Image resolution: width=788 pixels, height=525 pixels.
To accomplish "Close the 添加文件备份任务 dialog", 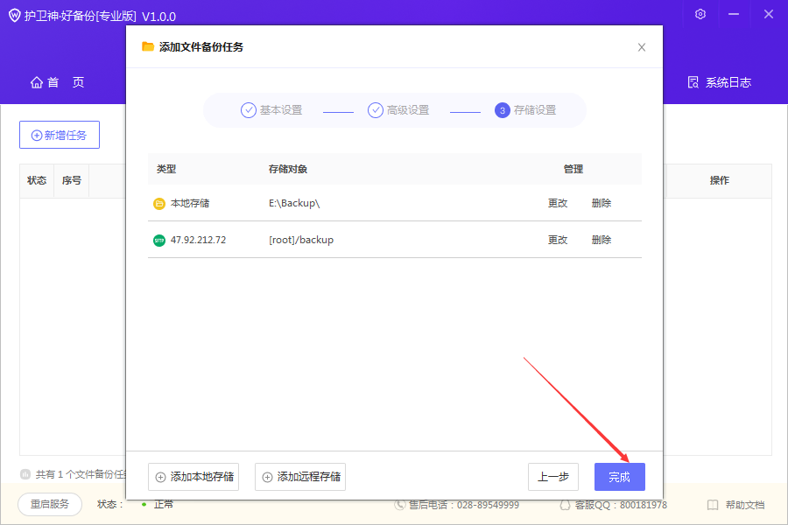I will coord(641,47).
